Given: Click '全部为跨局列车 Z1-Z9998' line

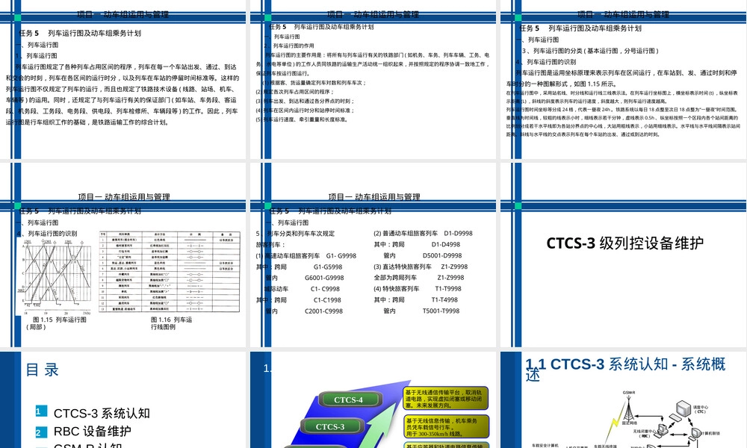Looking at the screenshot, I should [x=419, y=278].
